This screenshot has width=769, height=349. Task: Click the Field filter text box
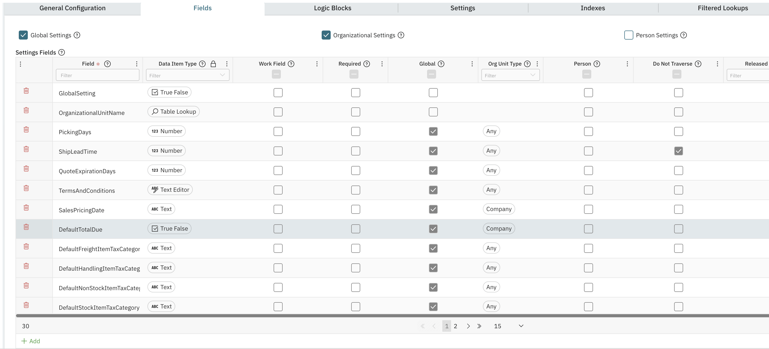[97, 75]
